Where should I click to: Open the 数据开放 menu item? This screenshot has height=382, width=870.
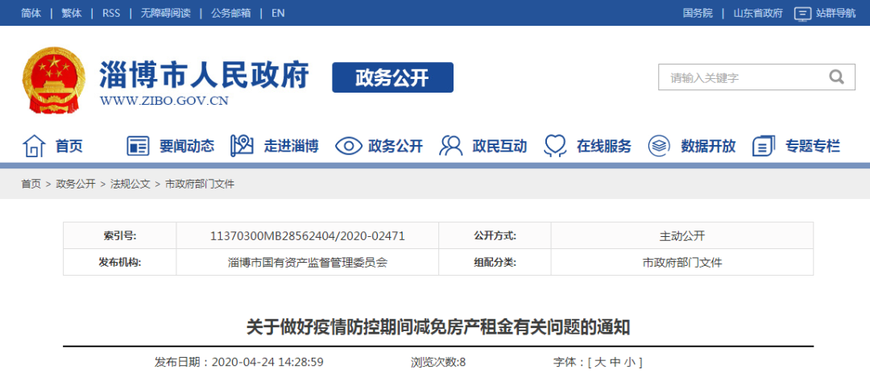click(x=709, y=147)
